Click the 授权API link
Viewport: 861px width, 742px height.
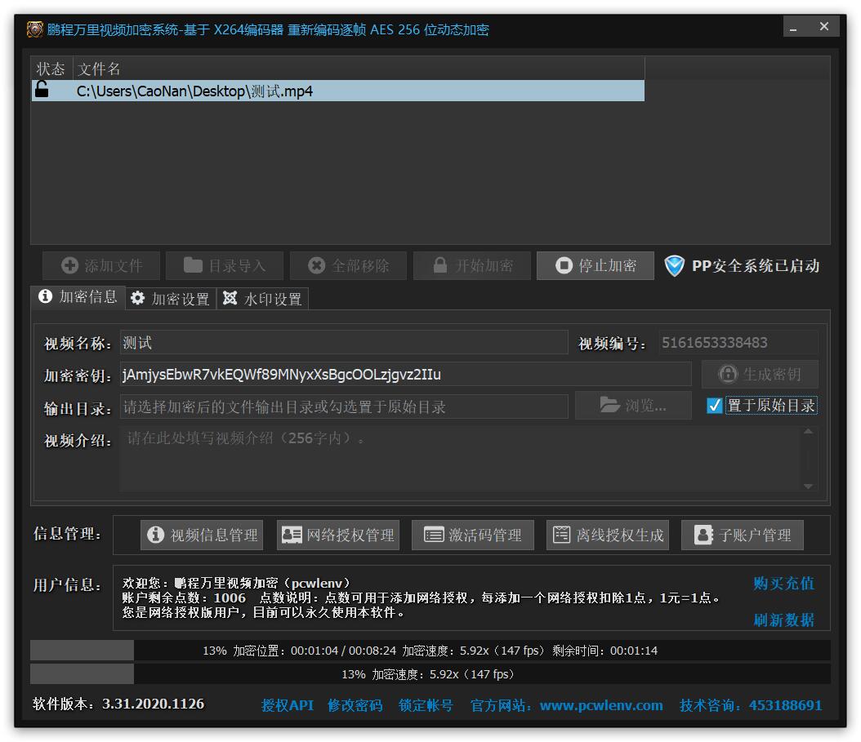288,705
